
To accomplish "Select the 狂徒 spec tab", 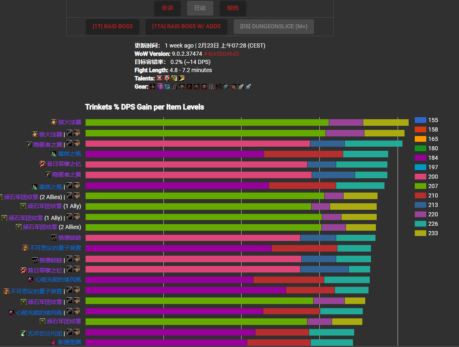I will 200,8.
